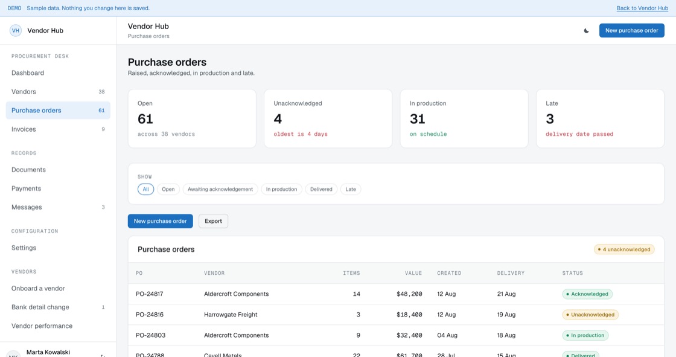The image size is (676, 357).
Task: Click the Acknowledged status badge
Action: click(x=587, y=294)
